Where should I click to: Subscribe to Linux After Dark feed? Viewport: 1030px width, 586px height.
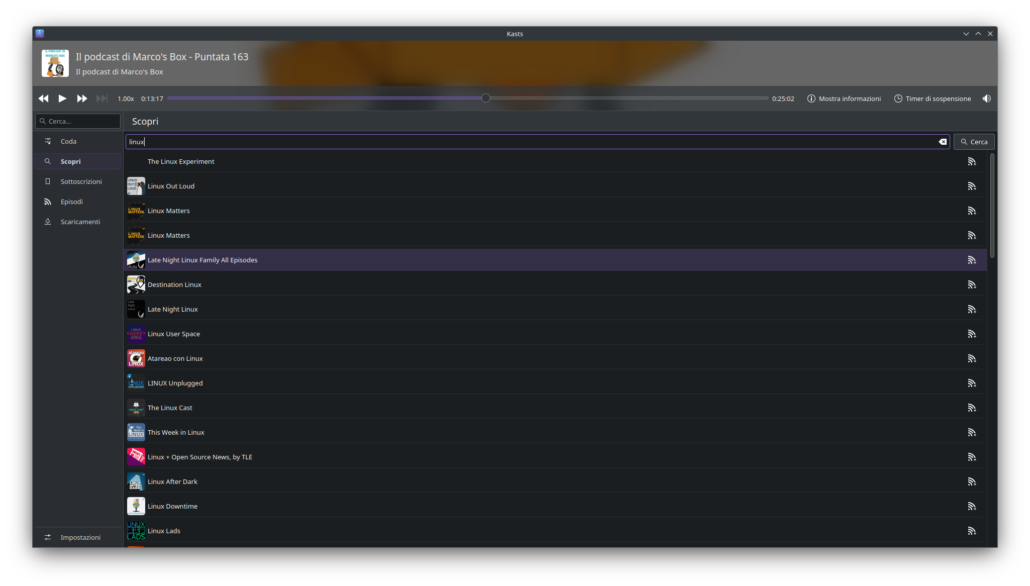[972, 481]
